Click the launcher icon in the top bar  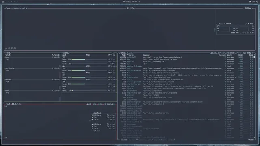[x=3, y=2]
